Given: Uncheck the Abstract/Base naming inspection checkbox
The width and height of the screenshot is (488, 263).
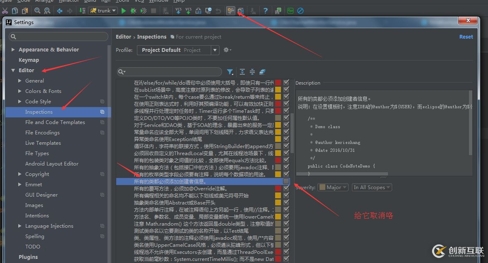Looking at the screenshot, I should pyautogui.click(x=286, y=202).
